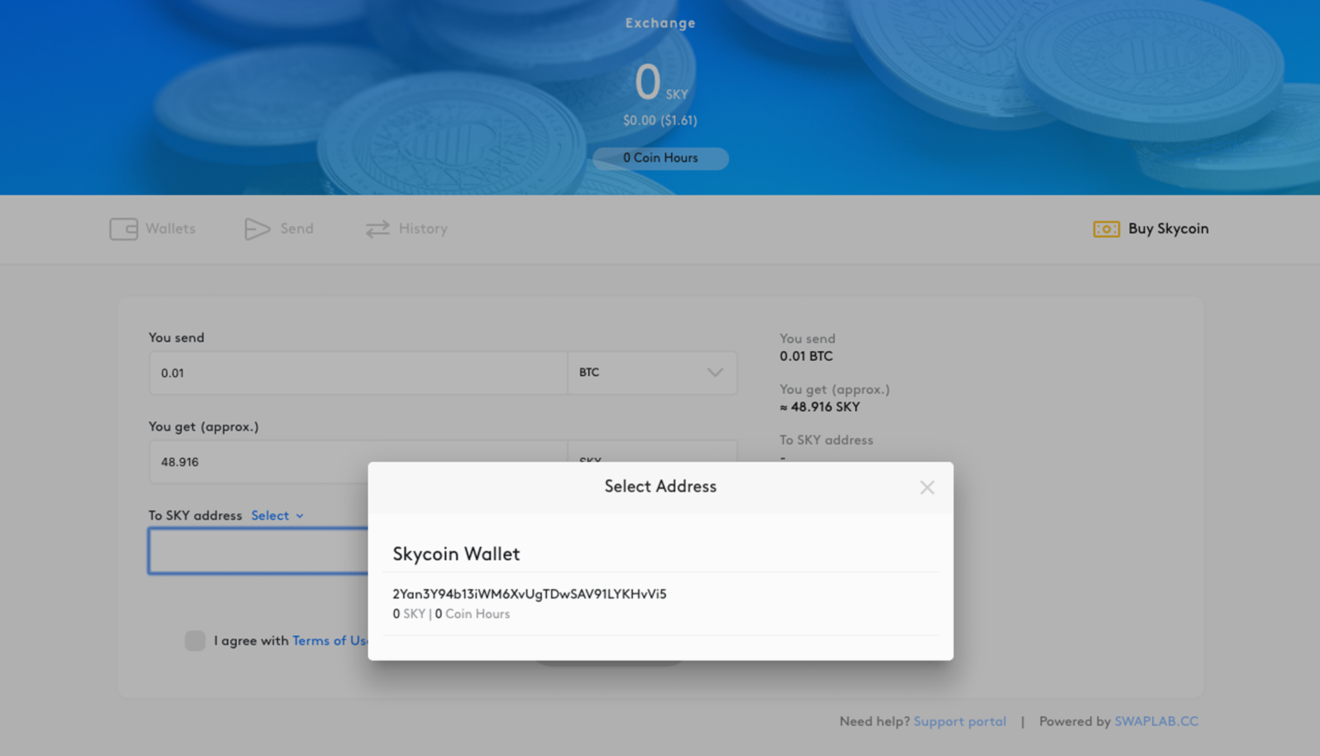
Task: Close the Select Address modal
Action: 927,487
